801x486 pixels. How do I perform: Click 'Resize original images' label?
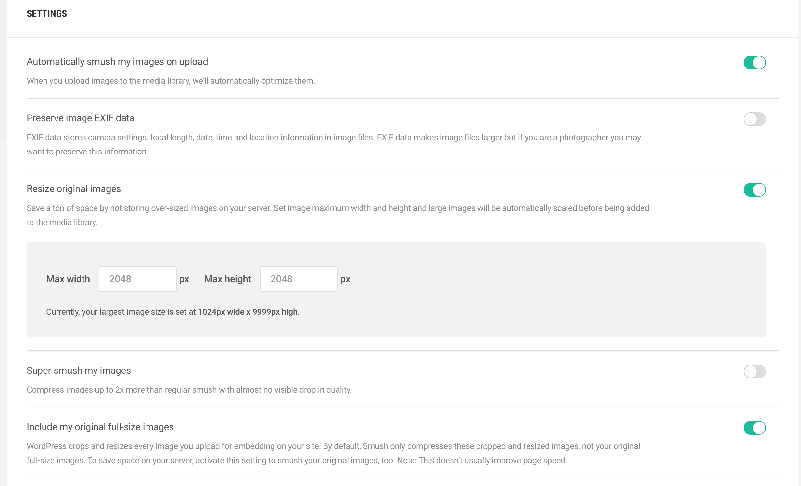click(74, 189)
